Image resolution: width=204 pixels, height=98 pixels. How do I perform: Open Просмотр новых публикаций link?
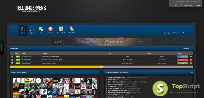point(171,33)
